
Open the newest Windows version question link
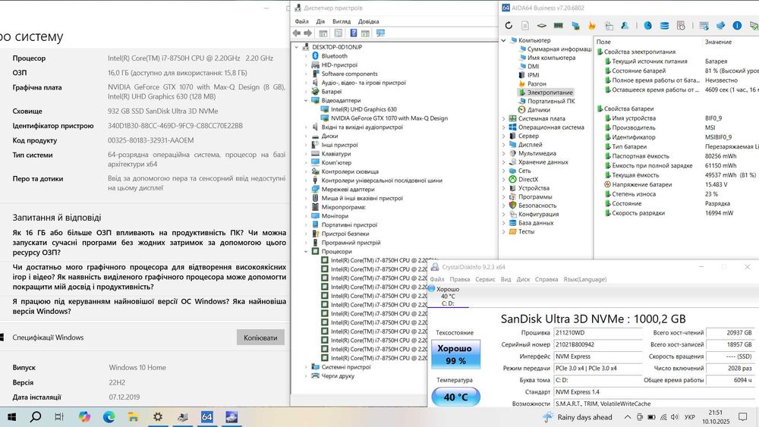click(x=149, y=306)
